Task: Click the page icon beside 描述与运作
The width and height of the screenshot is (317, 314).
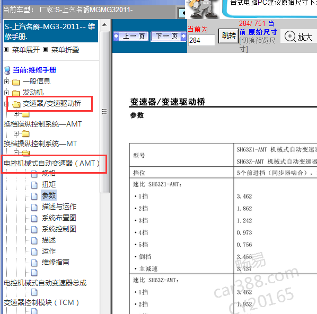Action: click(x=34, y=207)
